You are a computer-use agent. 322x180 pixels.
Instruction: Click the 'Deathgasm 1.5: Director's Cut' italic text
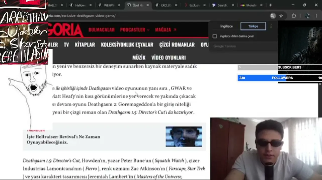point(51,160)
